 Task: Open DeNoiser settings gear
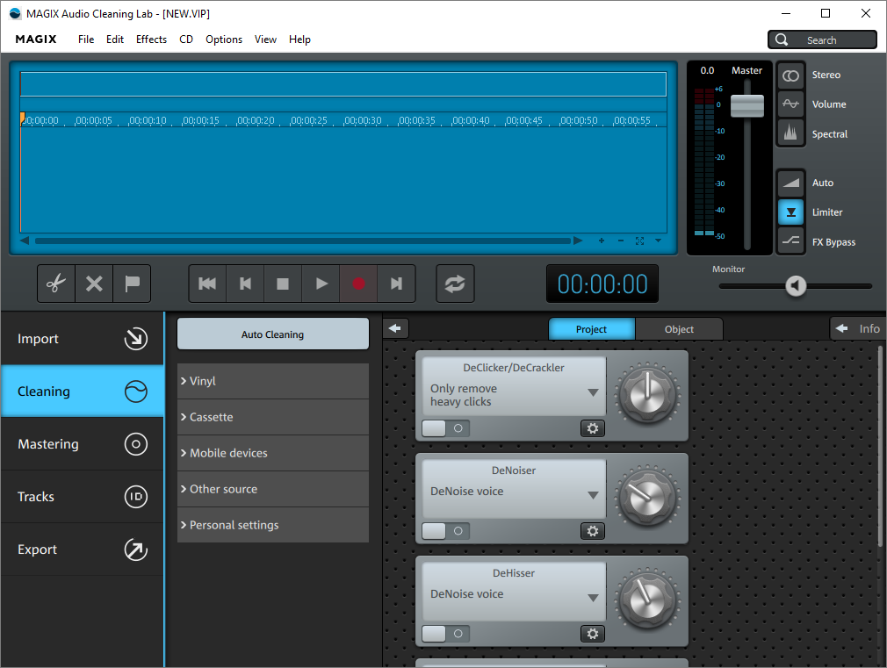[x=592, y=531]
